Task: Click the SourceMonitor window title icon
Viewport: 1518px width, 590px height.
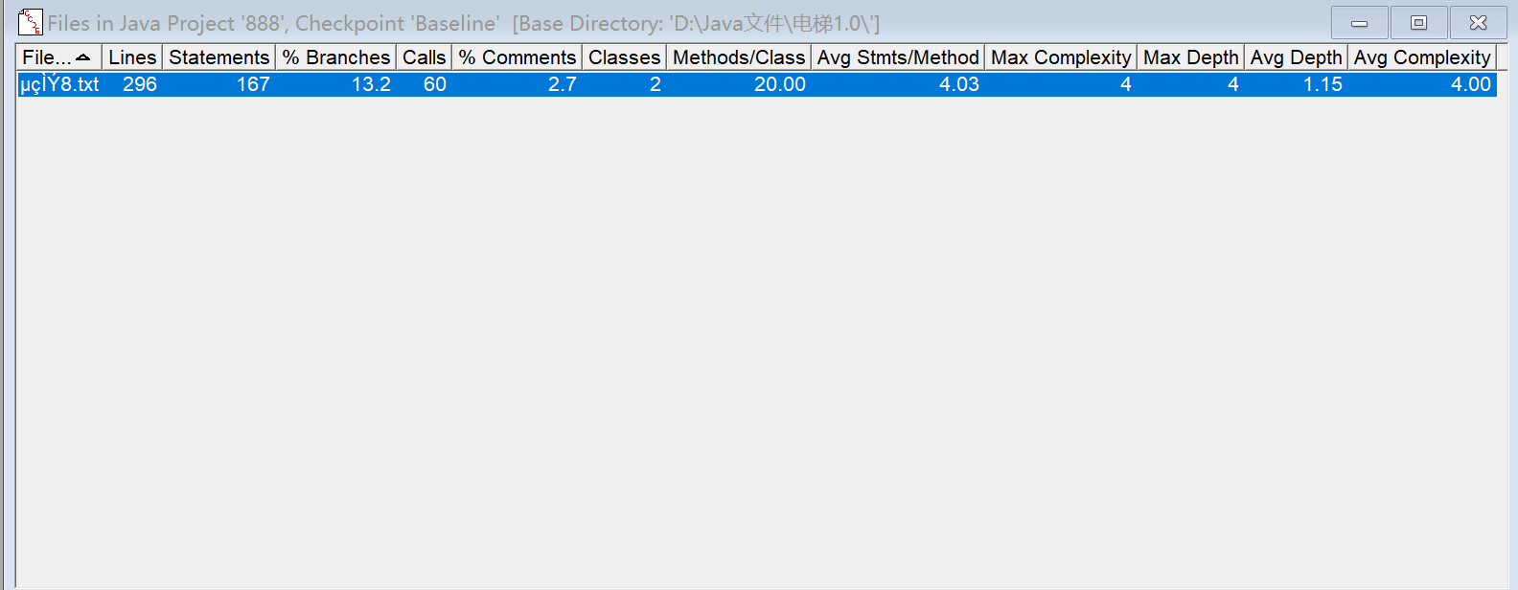Action: pos(31,22)
